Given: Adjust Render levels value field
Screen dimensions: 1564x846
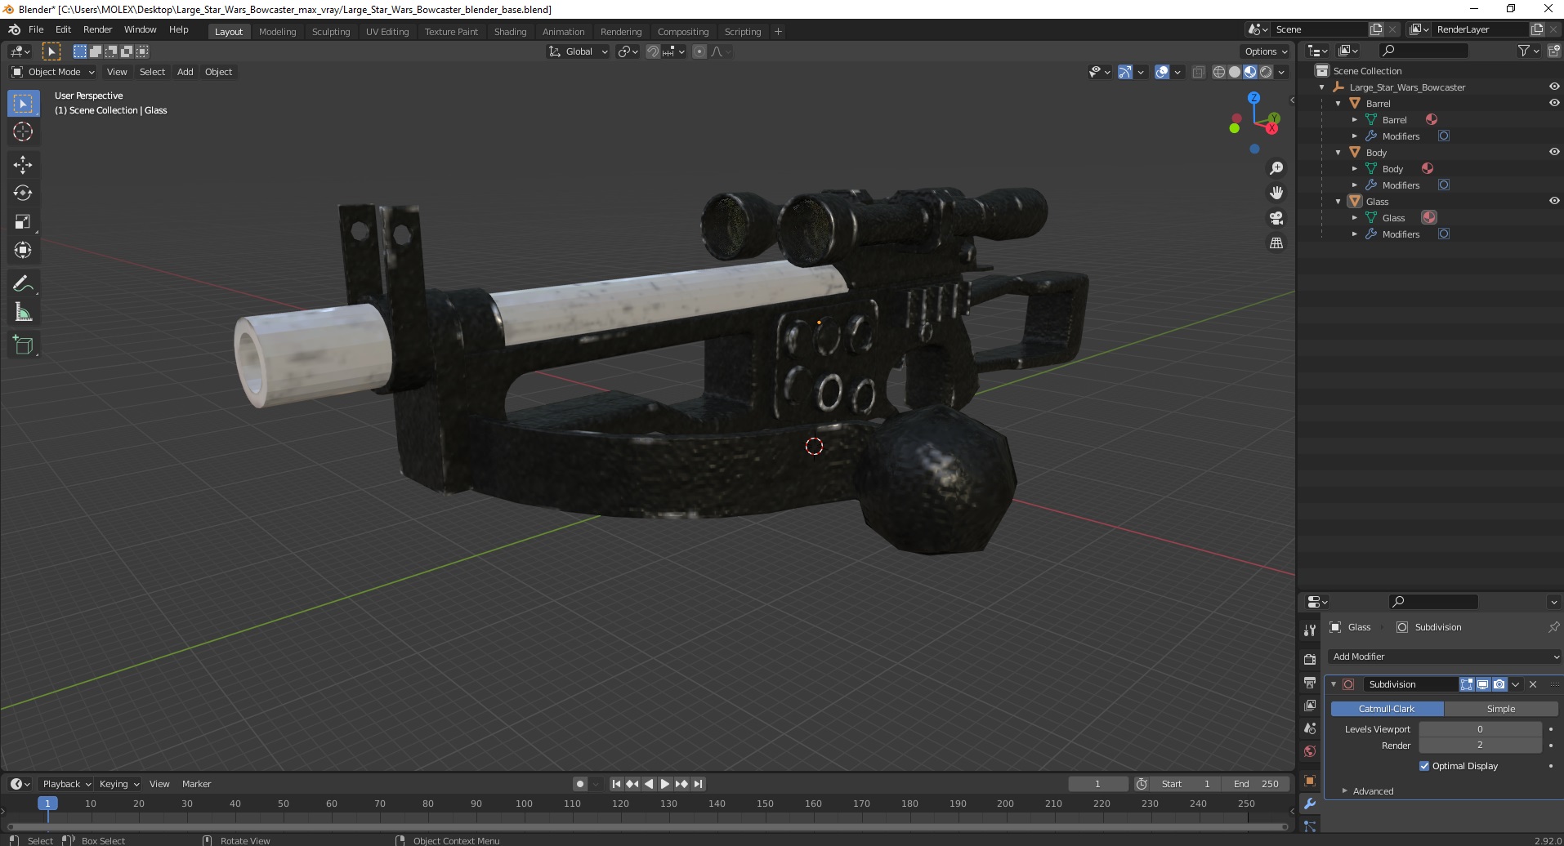Looking at the screenshot, I should tap(1480, 745).
